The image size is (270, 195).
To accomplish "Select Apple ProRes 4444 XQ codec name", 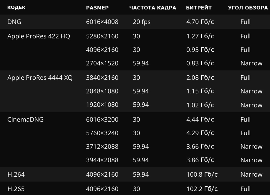I will 40,78.
